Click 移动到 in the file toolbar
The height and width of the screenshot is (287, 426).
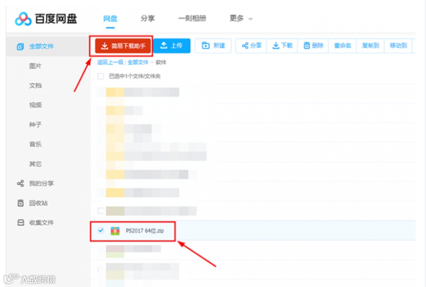tap(398, 46)
